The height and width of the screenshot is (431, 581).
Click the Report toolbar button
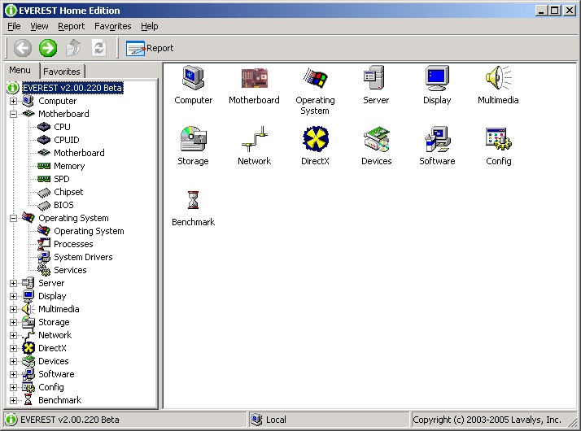(150, 48)
